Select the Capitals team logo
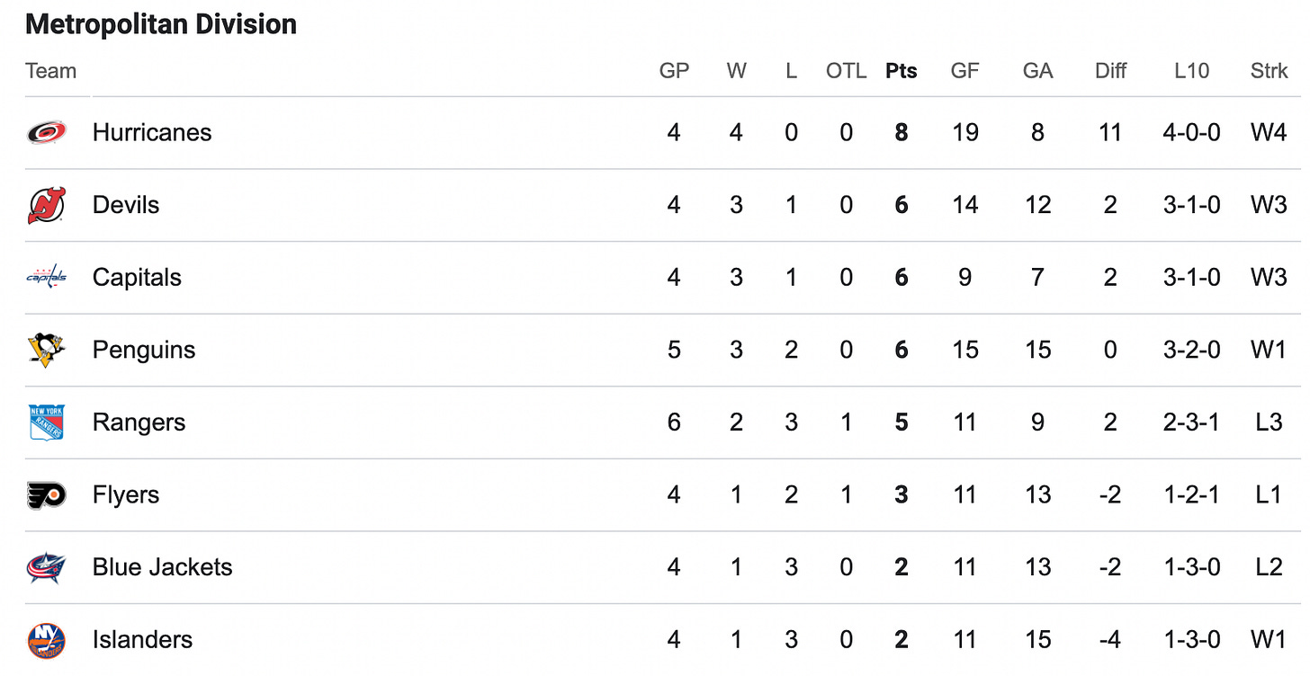 click(46, 278)
